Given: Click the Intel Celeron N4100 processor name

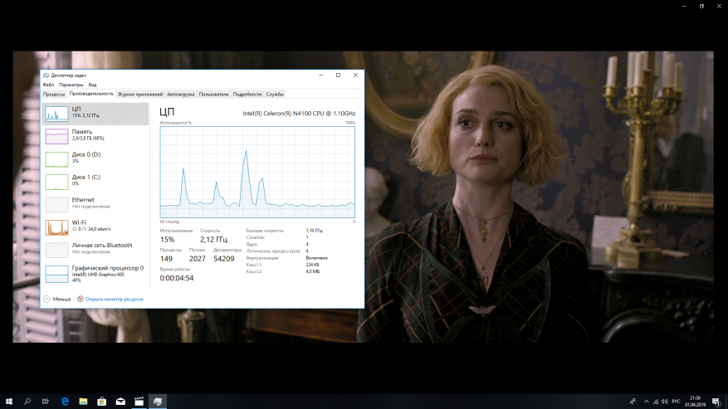Looking at the screenshot, I should [299, 114].
